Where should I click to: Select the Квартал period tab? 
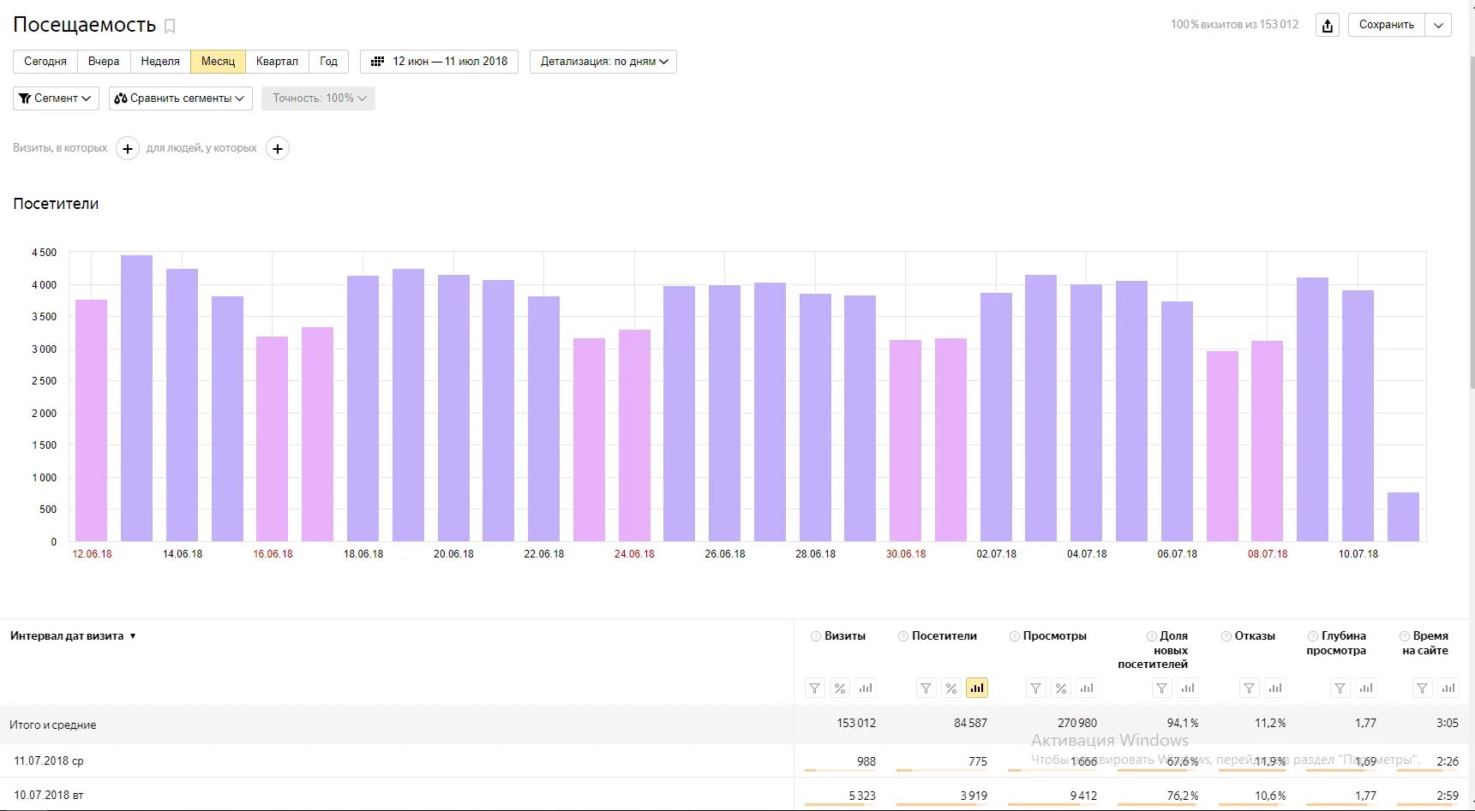pyautogui.click(x=277, y=62)
